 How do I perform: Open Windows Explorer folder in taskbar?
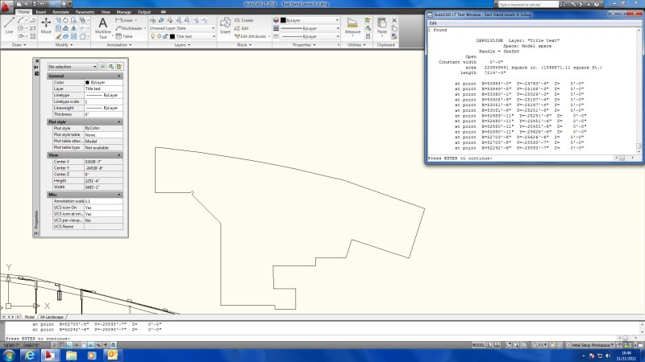(71, 355)
